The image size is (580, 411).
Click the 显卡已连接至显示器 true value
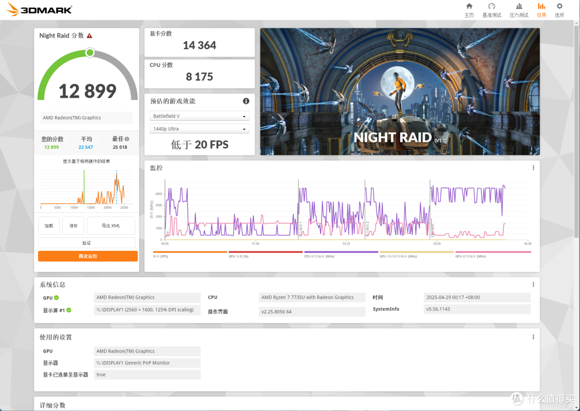(x=147, y=375)
